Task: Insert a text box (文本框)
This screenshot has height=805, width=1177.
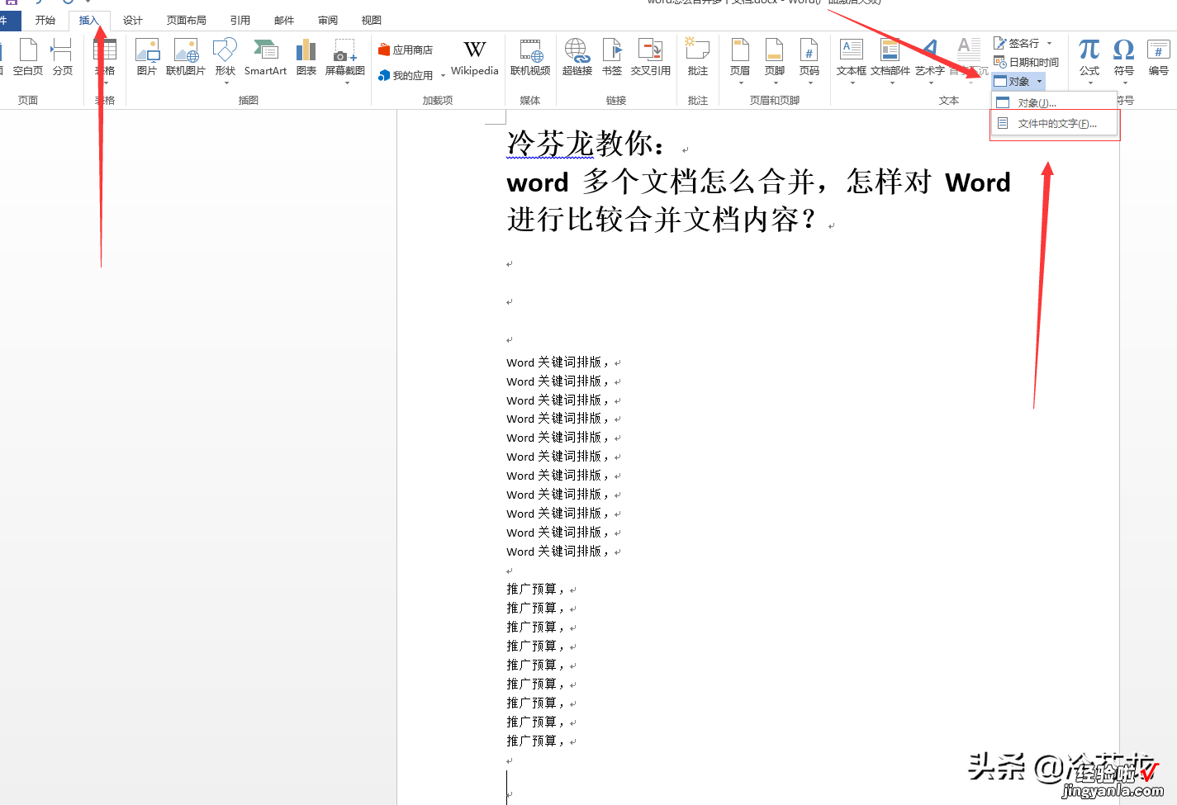Action: click(x=852, y=59)
